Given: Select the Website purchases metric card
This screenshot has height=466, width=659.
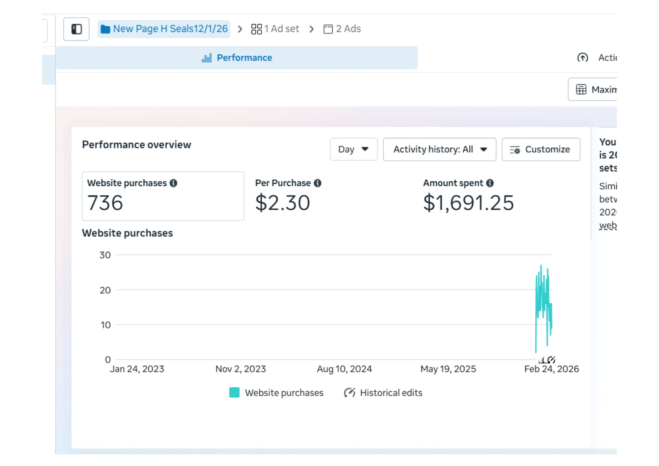Looking at the screenshot, I should (163, 196).
